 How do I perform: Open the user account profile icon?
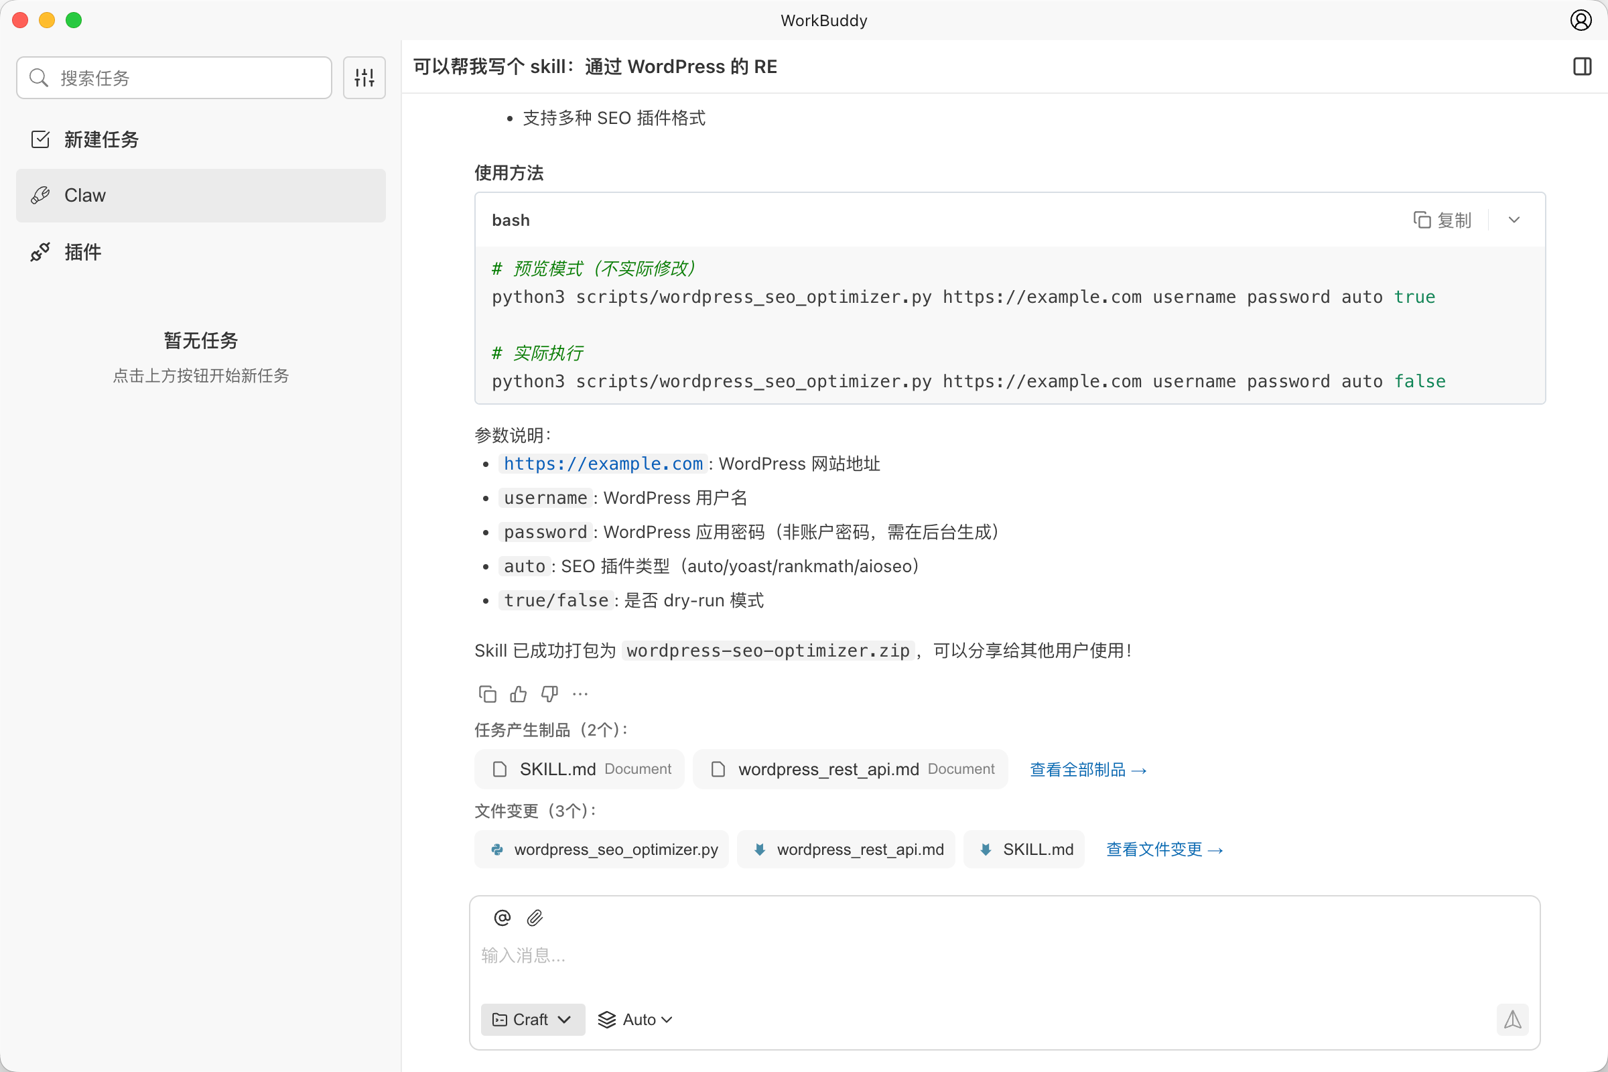click(1581, 21)
